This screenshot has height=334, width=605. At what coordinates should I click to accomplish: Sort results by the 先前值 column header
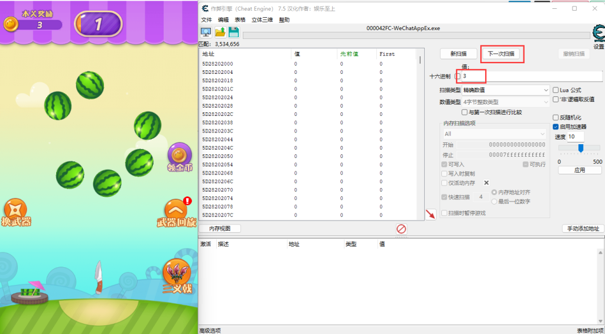[357, 54]
